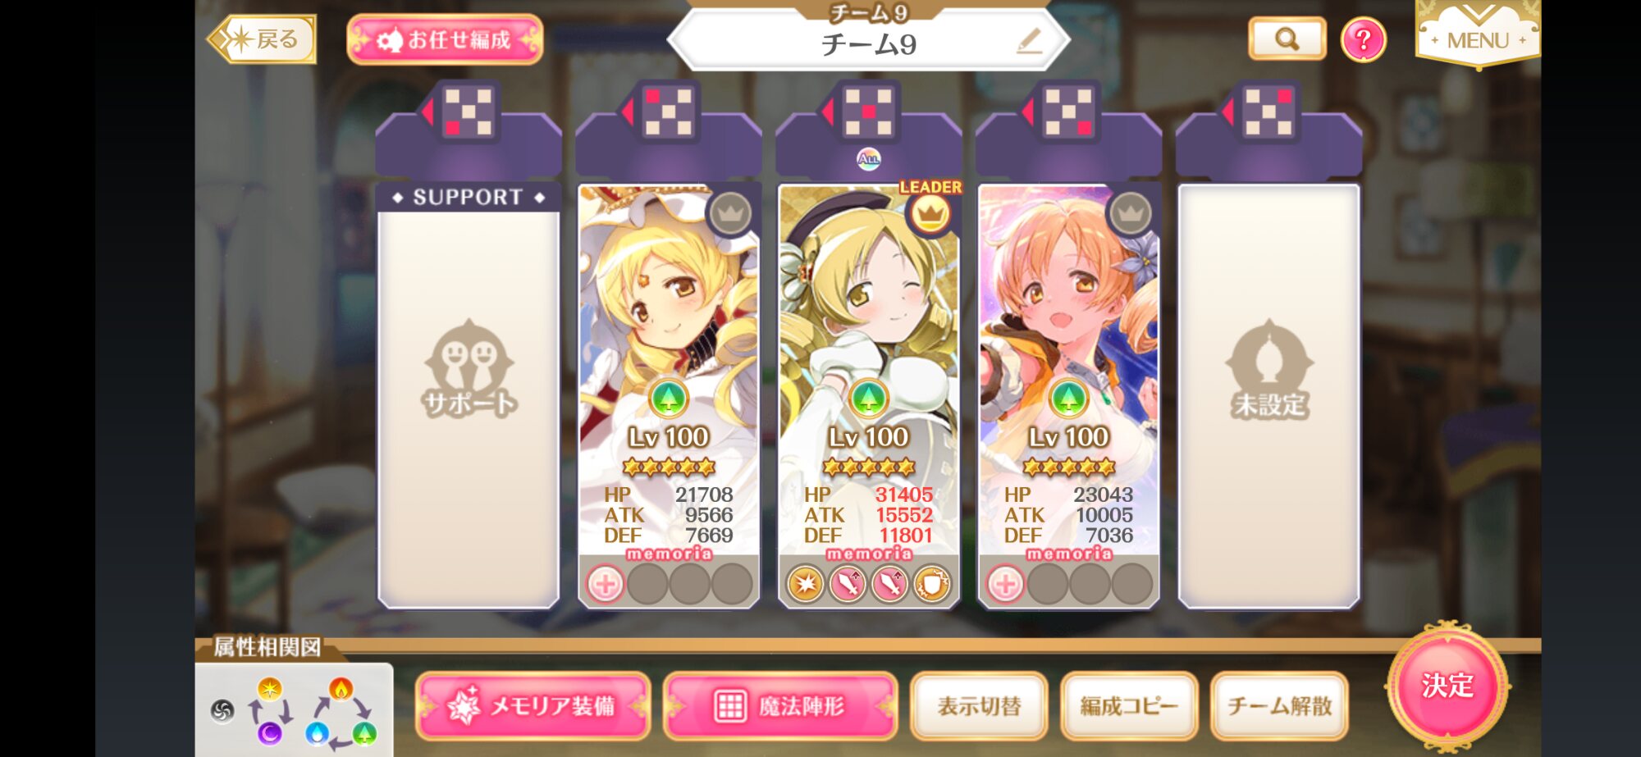Open the 魔法陣形 formation menu
Image resolution: width=1641 pixels, height=757 pixels.
(779, 706)
